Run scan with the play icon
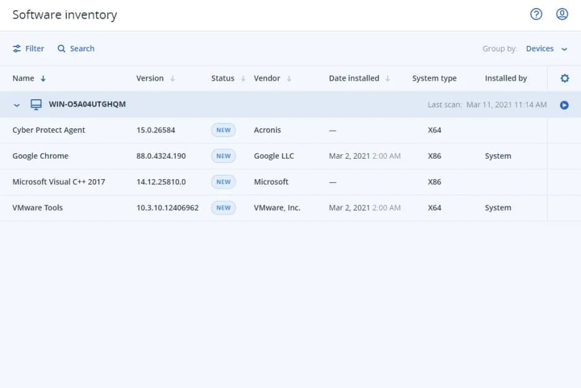The height and width of the screenshot is (388, 581). [x=564, y=105]
